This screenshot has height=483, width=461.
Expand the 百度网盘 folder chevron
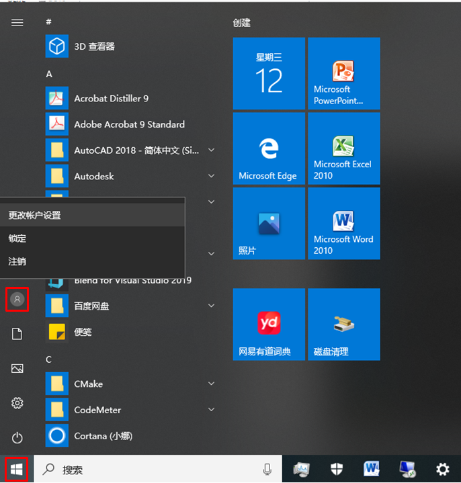(212, 306)
